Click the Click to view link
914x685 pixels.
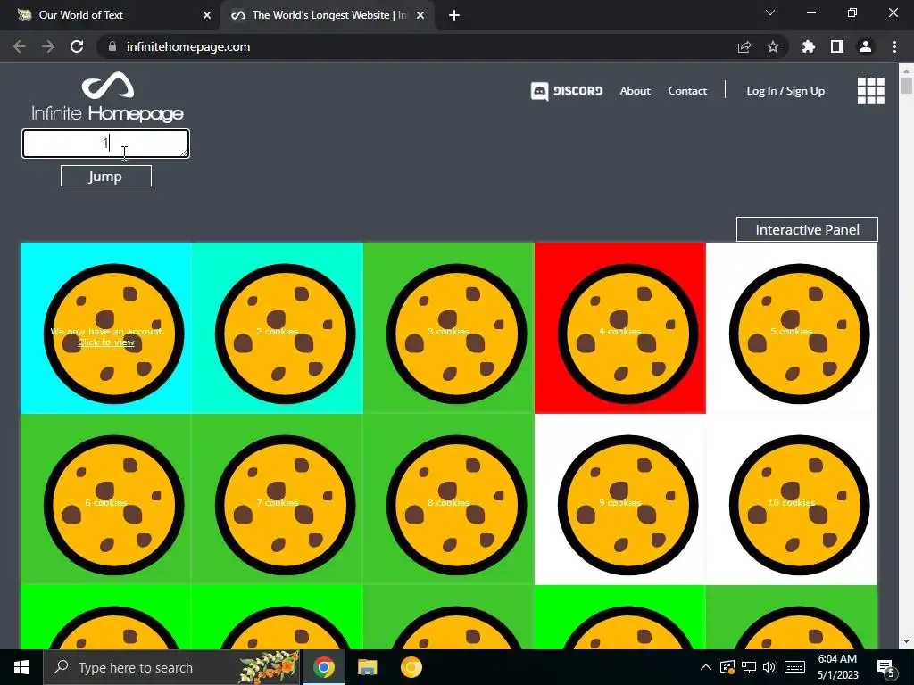(x=106, y=342)
